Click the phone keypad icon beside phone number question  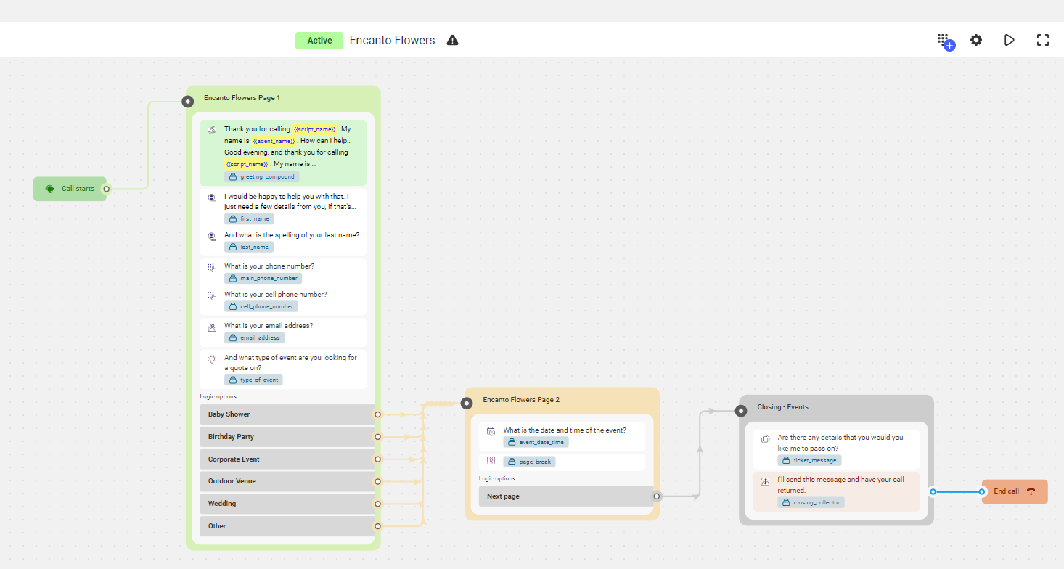pos(212,267)
